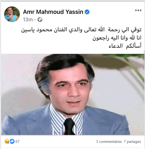145x149 pixels.
Task: Click the separator dot beside 13m
Action: point(35,20)
